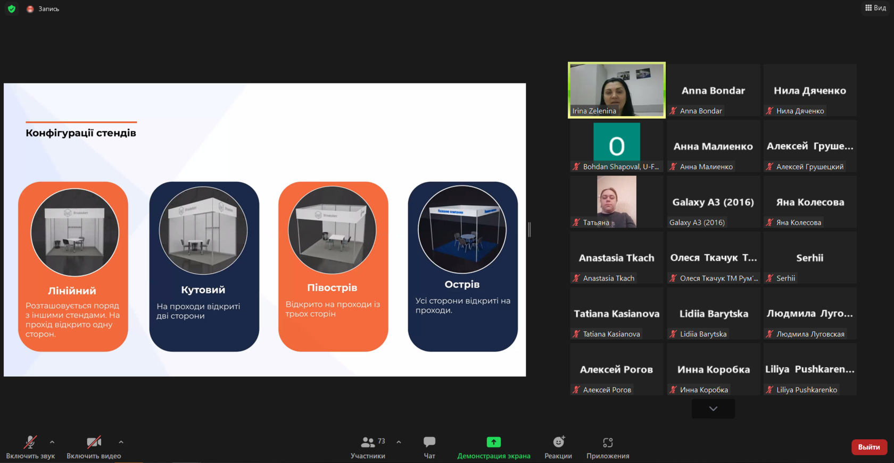Click the Liliya Pushkarenko participant tile
894x463 pixels.
click(810, 369)
